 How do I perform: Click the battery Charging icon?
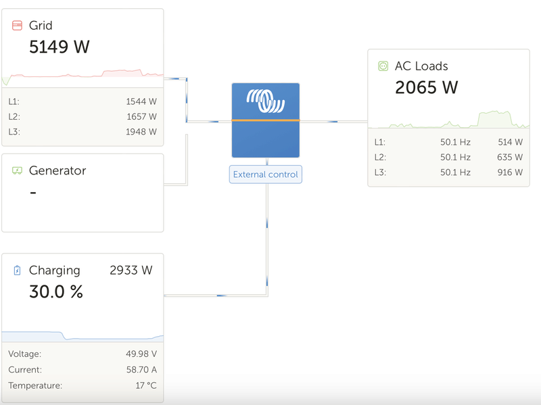click(17, 270)
